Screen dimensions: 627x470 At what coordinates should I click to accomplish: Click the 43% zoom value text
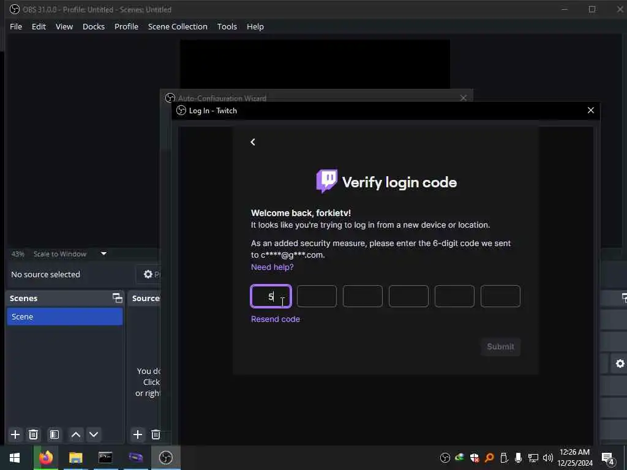[18, 254]
